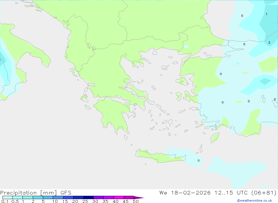Select the 2–5 mm legend color swatch
278x203 pixels.
pos(38,197)
